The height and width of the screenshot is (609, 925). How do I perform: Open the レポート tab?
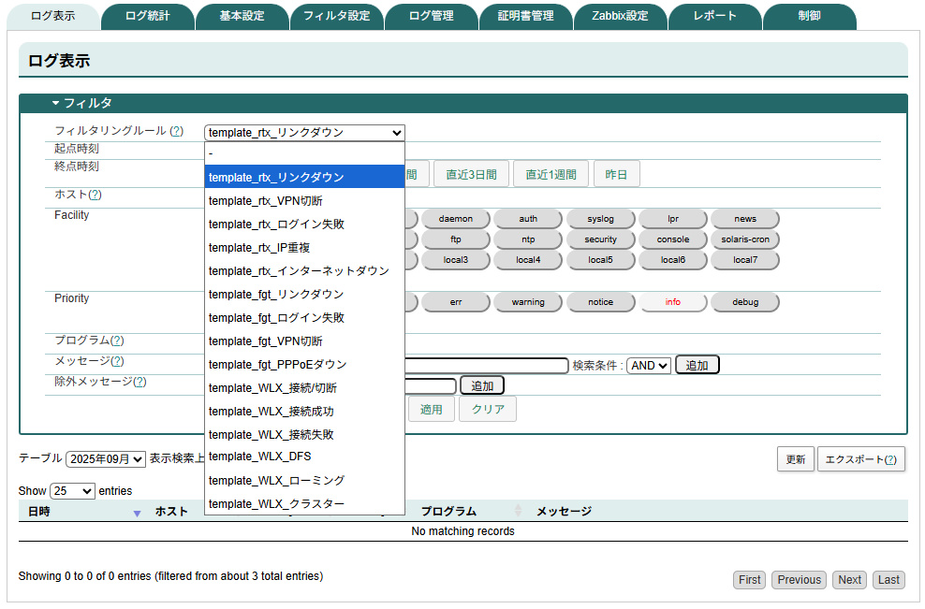pos(715,16)
